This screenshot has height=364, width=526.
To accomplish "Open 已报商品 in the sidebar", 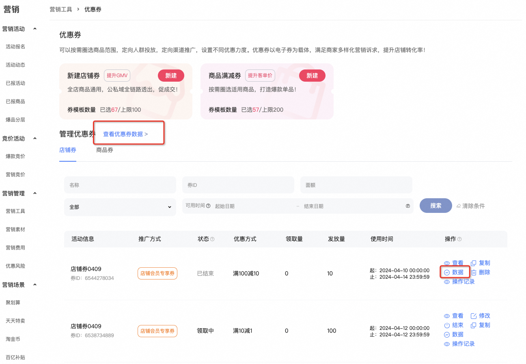I will click(15, 102).
